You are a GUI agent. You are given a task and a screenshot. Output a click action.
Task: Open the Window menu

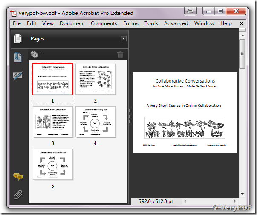pos(204,23)
